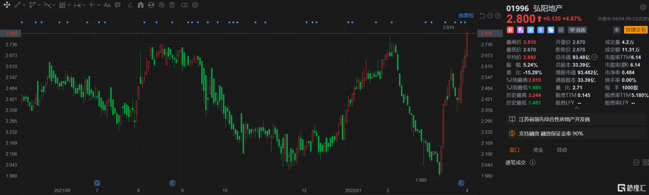This screenshot has width=649, height=195.
Task: Click the gray bookmark note icon
Action: [x=561, y=30]
